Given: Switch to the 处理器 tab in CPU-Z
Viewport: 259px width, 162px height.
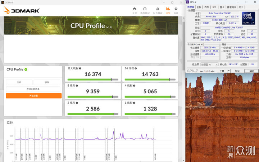Looking at the screenshot, I should pyautogui.click(x=190, y=7).
